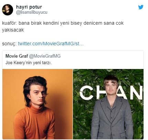Open the @MovieGrafMG handle in quoted tweet
148x140 pixels.
[x=45, y=56]
